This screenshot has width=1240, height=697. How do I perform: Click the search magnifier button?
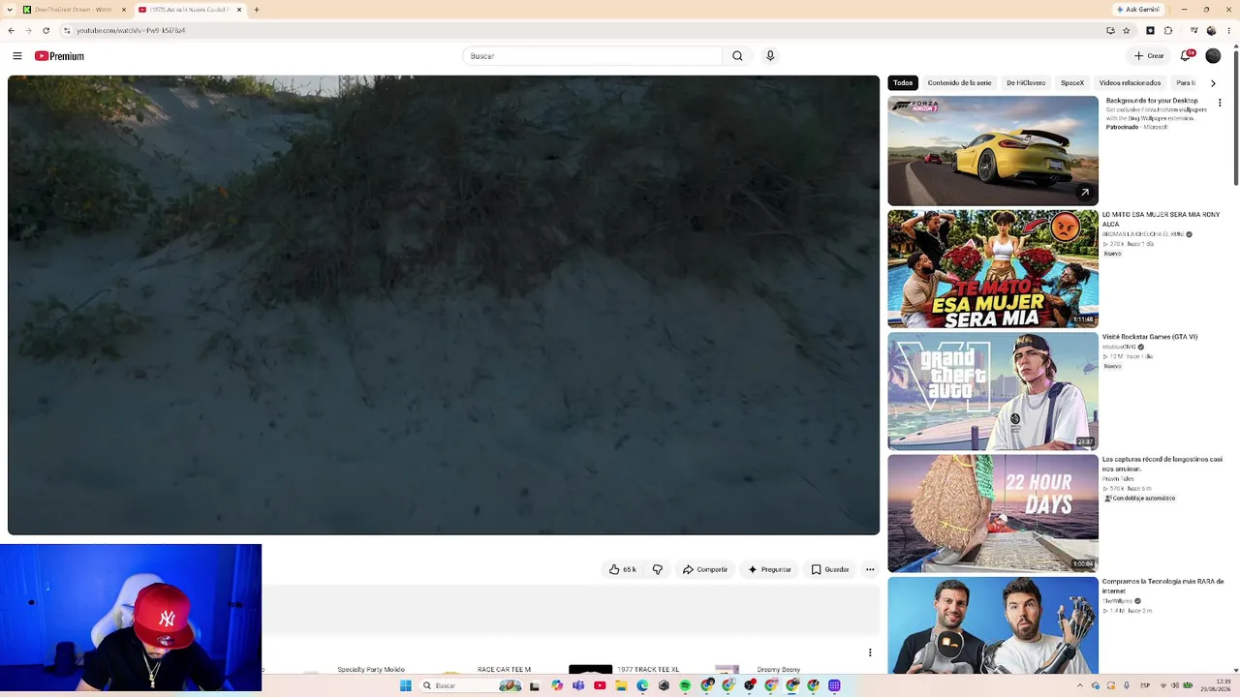pyautogui.click(x=737, y=56)
